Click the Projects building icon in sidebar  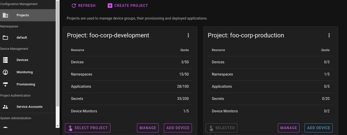point(5,15)
